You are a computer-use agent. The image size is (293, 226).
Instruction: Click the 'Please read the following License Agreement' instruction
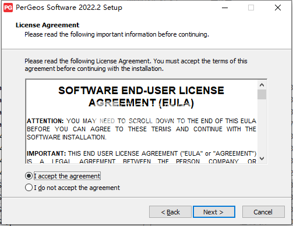(x=136, y=65)
